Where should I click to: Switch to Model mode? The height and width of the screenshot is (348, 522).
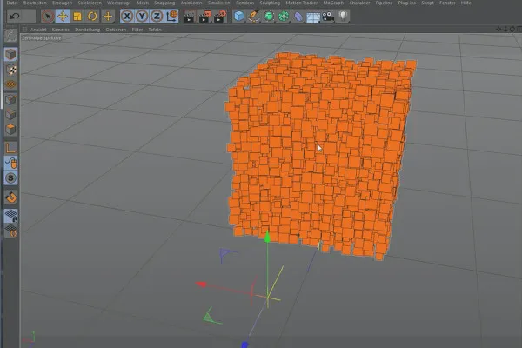[x=10, y=54]
